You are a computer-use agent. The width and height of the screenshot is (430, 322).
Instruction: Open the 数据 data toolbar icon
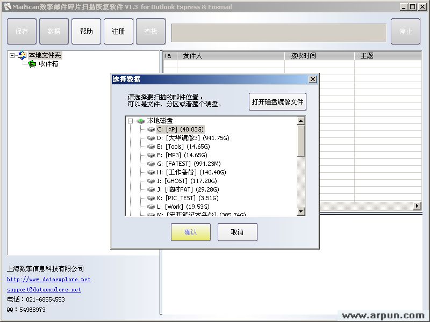click(x=54, y=31)
